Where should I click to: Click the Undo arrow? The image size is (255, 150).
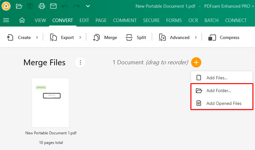click(65, 6)
